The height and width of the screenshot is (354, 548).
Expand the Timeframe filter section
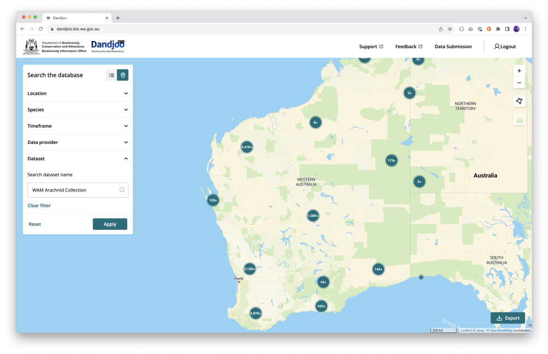coord(78,126)
